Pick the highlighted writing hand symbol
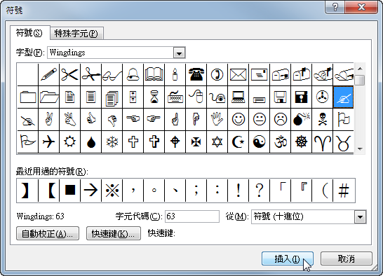Image resolution: width=383 pixels, height=276 pixels. coord(343,97)
